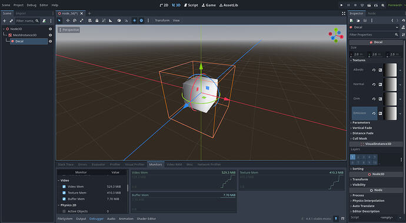Click Reset Normal texture revert arrow
Image resolution: width=406 pixels, height=223 pixels.
[x=374, y=85]
